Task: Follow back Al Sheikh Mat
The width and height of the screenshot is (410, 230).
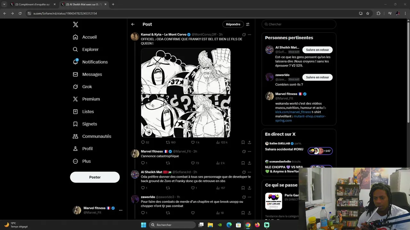Action: click(x=317, y=50)
